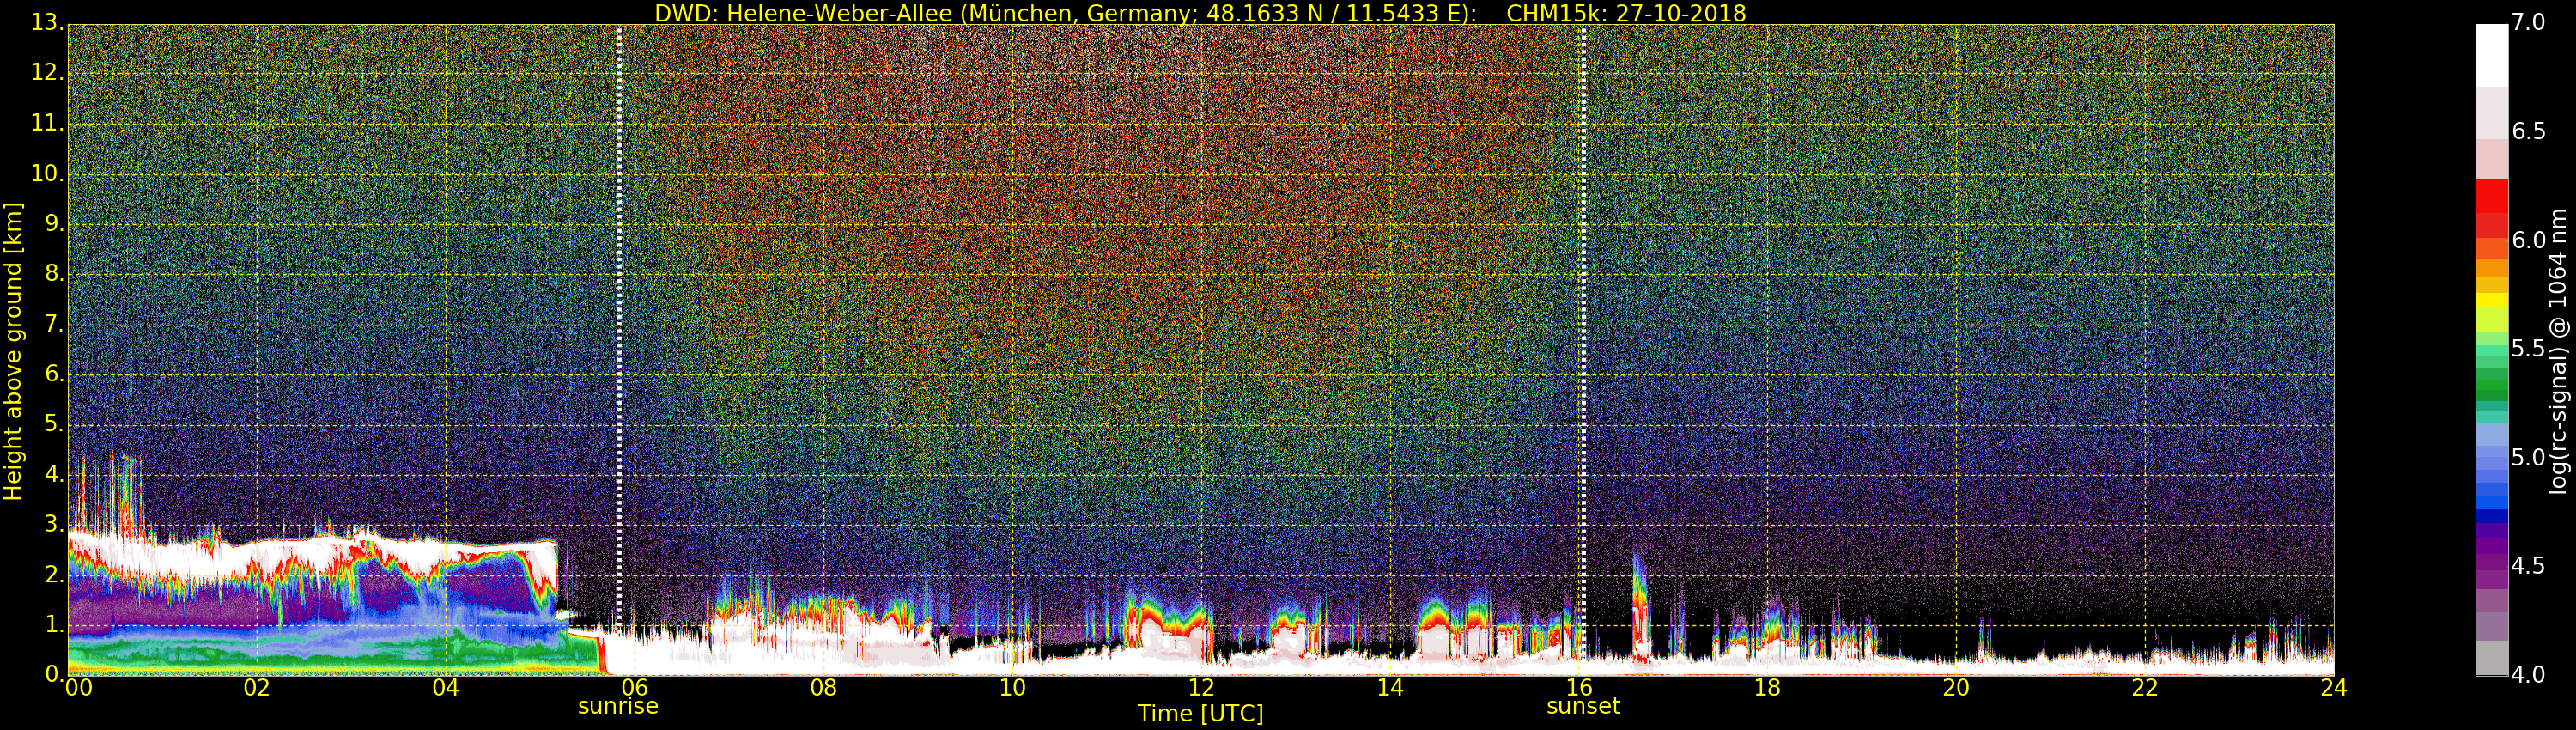
Task: Click the '5.5' colorbar tick label
Action: (x=2528, y=349)
